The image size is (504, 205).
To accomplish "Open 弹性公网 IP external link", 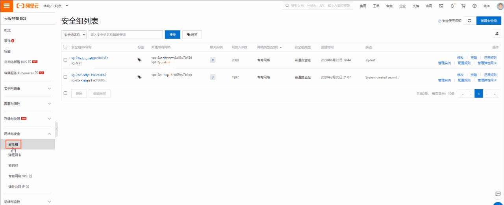I will point(19,187).
